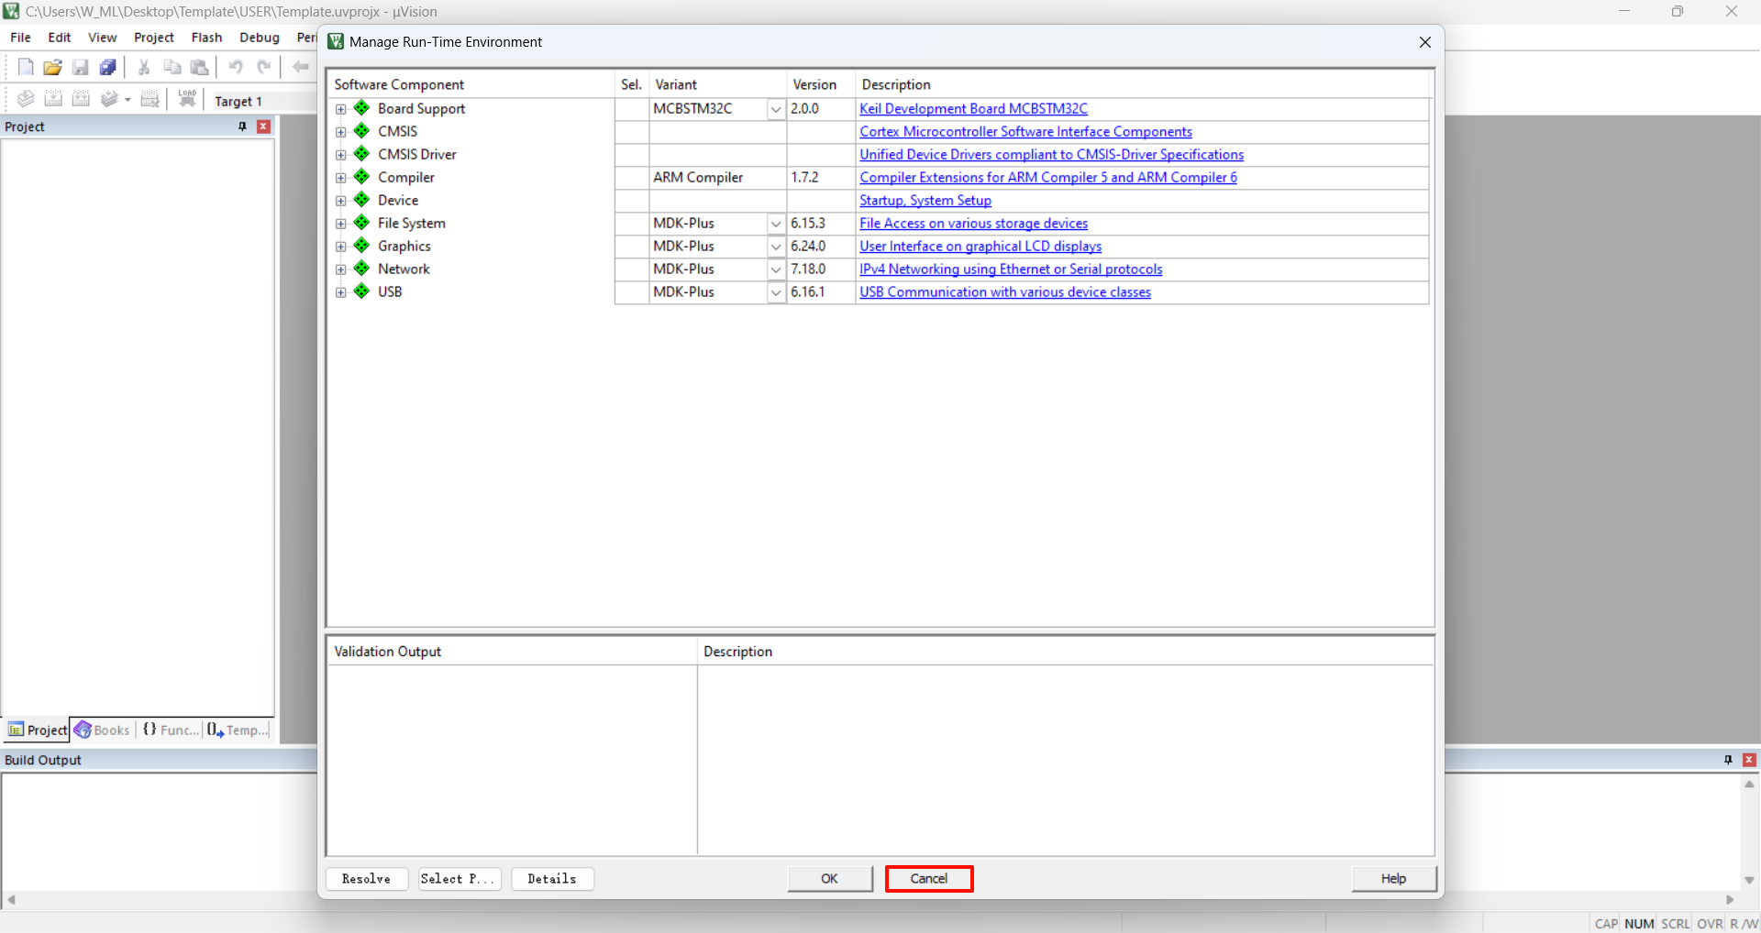Open Network MDK-Plus variant dropdown
This screenshot has width=1761, height=933.
click(x=776, y=269)
